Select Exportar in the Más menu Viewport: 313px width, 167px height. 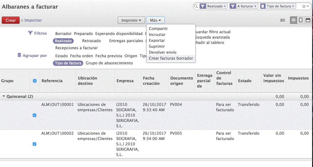157,40
